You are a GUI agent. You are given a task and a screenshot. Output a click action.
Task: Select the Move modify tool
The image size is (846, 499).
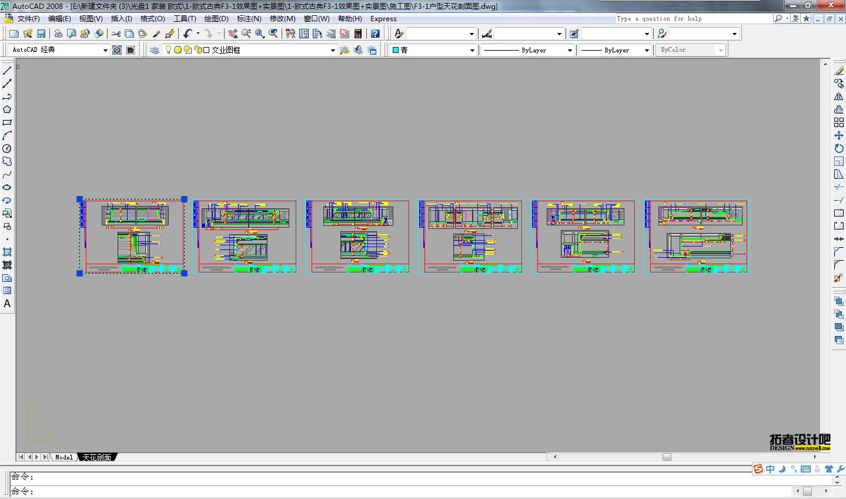coord(839,135)
